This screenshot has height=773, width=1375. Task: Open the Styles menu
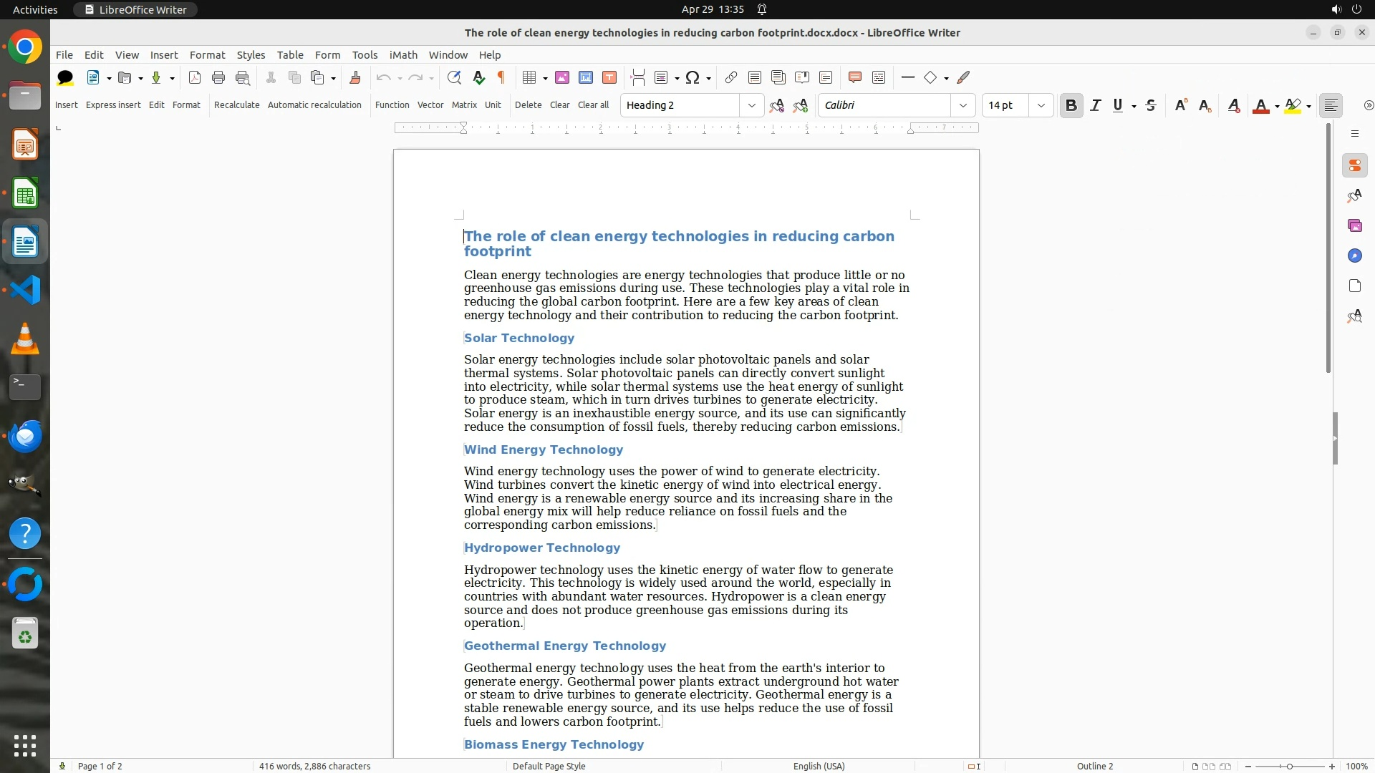pos(251,55)
